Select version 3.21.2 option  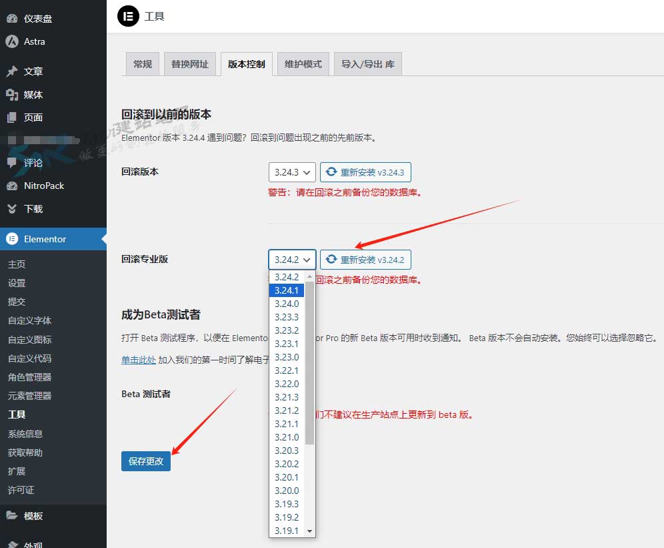(287, 410)
